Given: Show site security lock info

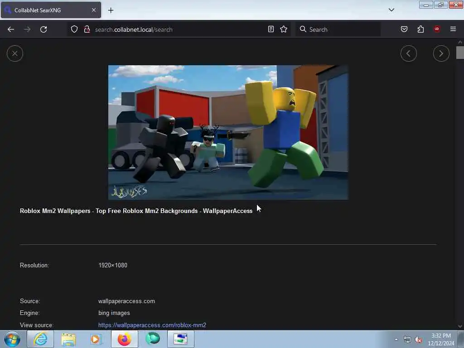Looking at the screenshot, I should pyautogui.click(x=87, y=29).
